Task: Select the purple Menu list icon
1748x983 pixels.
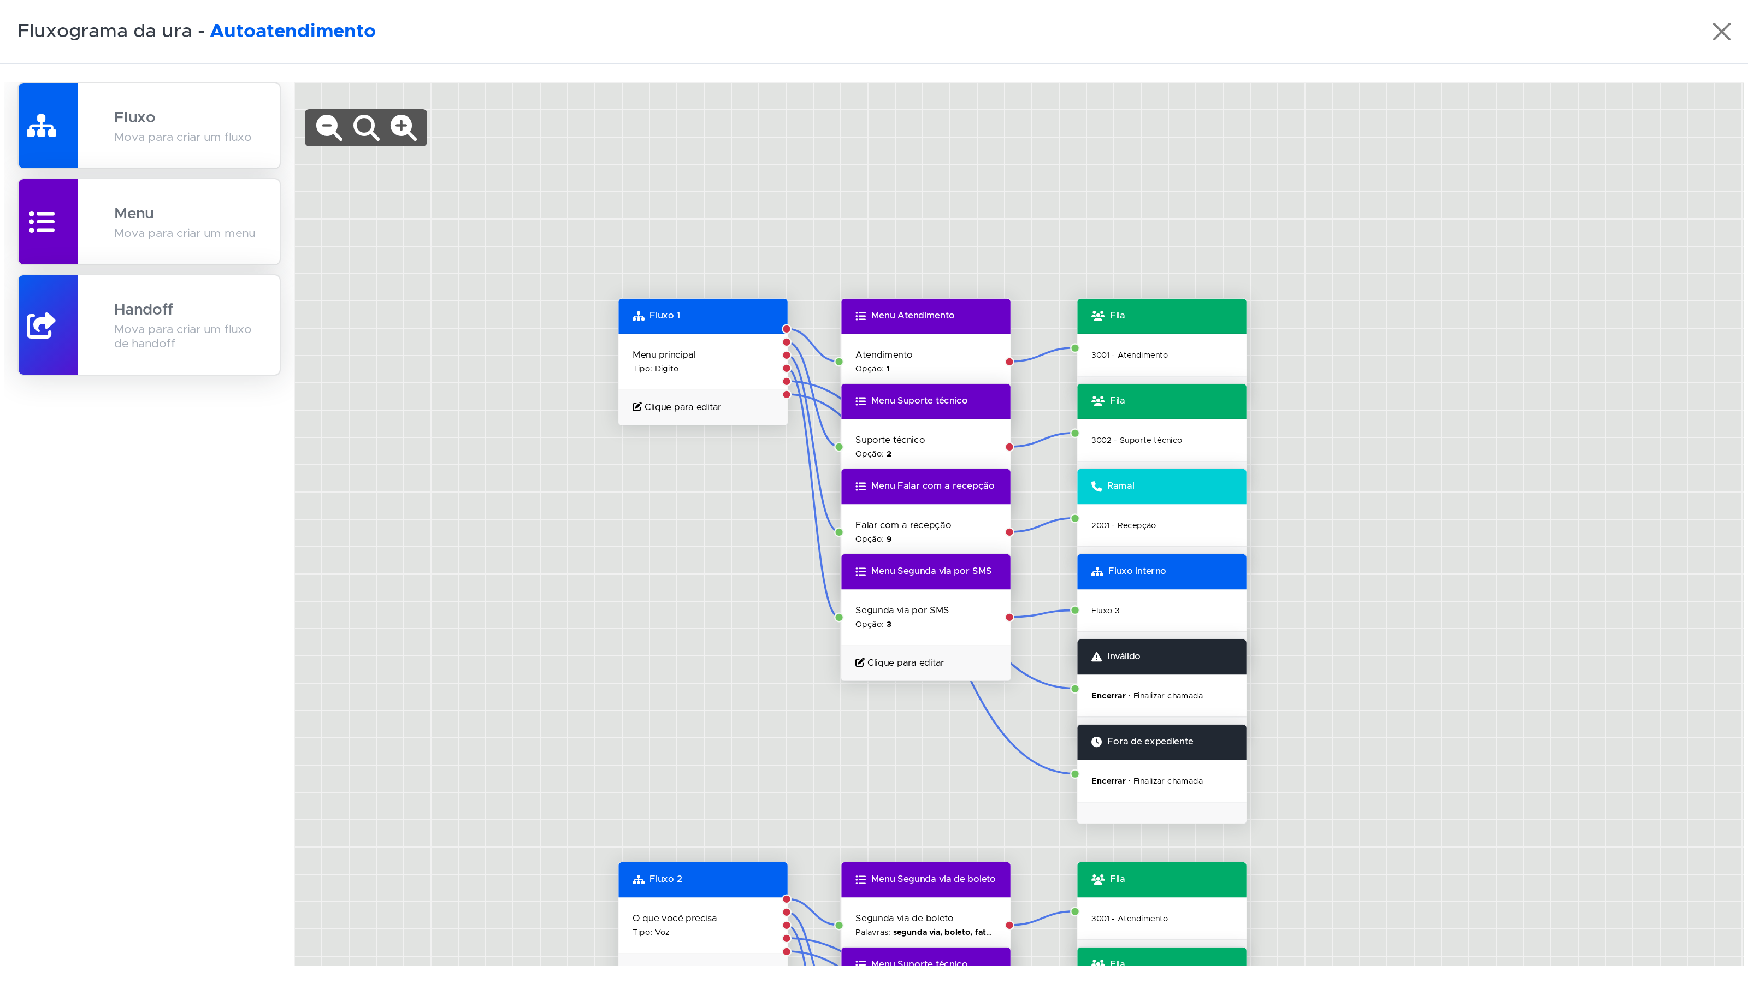Action: 42,222
